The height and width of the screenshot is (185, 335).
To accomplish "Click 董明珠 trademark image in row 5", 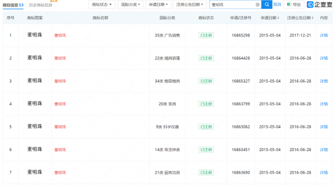I will pos(34,126).
